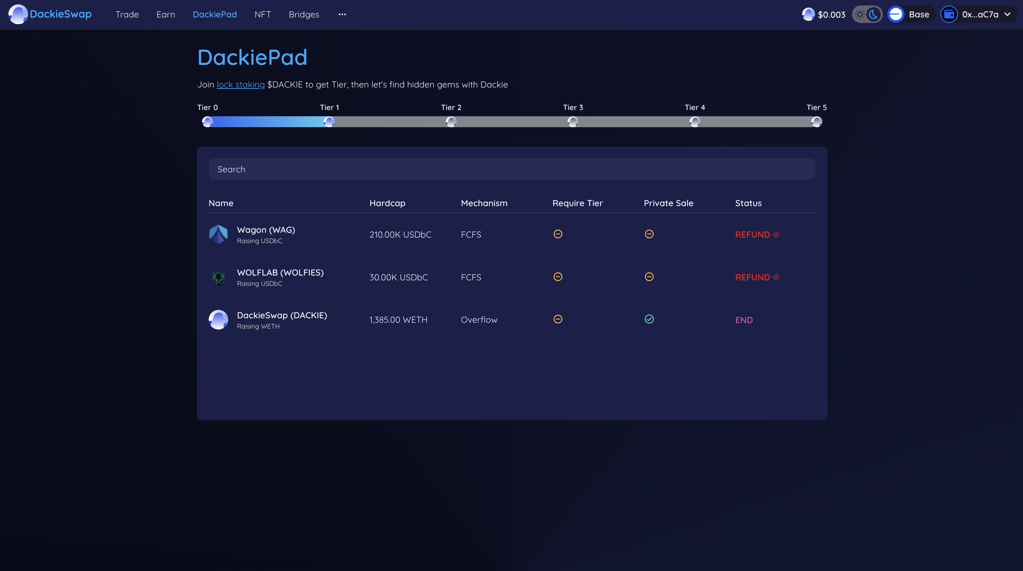Screen dimensions: 1023x571
Task: Open the Earn menu
Action: [x=165, y=14]
